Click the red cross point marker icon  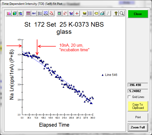77,13
